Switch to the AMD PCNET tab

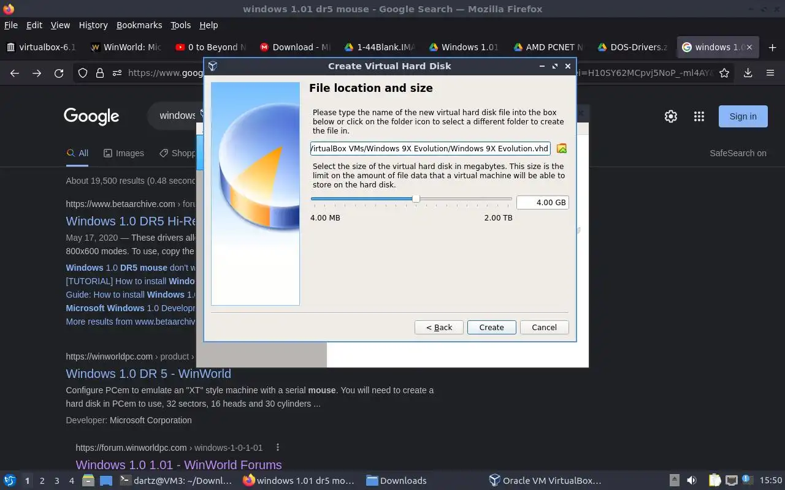[548, 47]
